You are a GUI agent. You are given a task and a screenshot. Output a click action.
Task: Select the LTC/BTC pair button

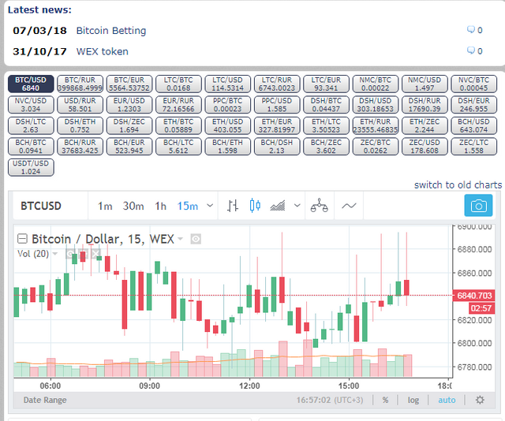pyautogui.click(x=178, y=84)
